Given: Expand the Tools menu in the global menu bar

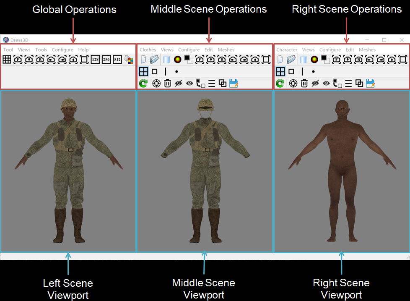Looking at the screenshot, I should (x=41, y=50).
